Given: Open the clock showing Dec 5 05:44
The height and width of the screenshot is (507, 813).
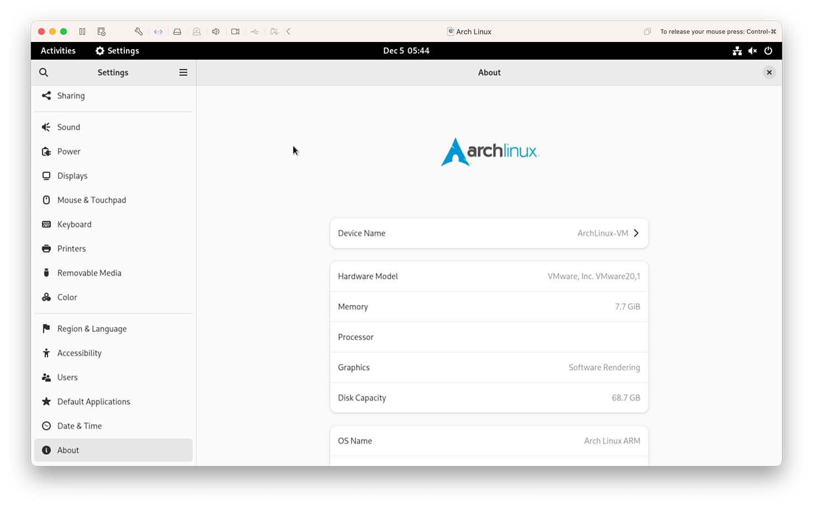Looking at the screenshot, I should pos(406,51).
